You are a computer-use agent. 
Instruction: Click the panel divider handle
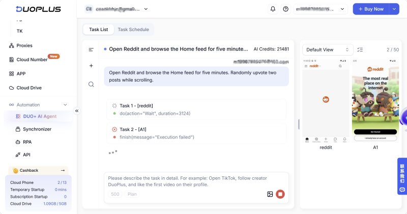[x=299, y=124]
